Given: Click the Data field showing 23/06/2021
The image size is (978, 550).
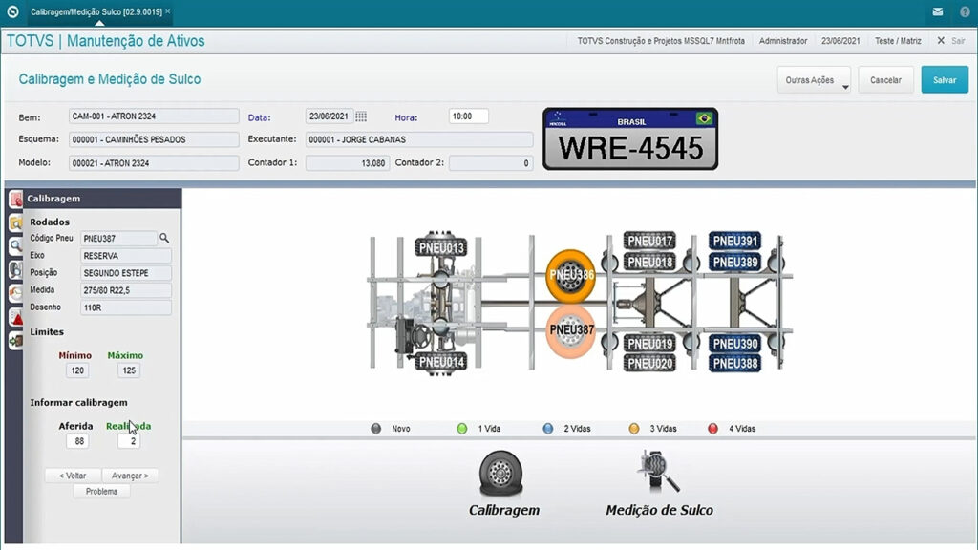Looking at the screenshot, I should click(x=330, y=116).
